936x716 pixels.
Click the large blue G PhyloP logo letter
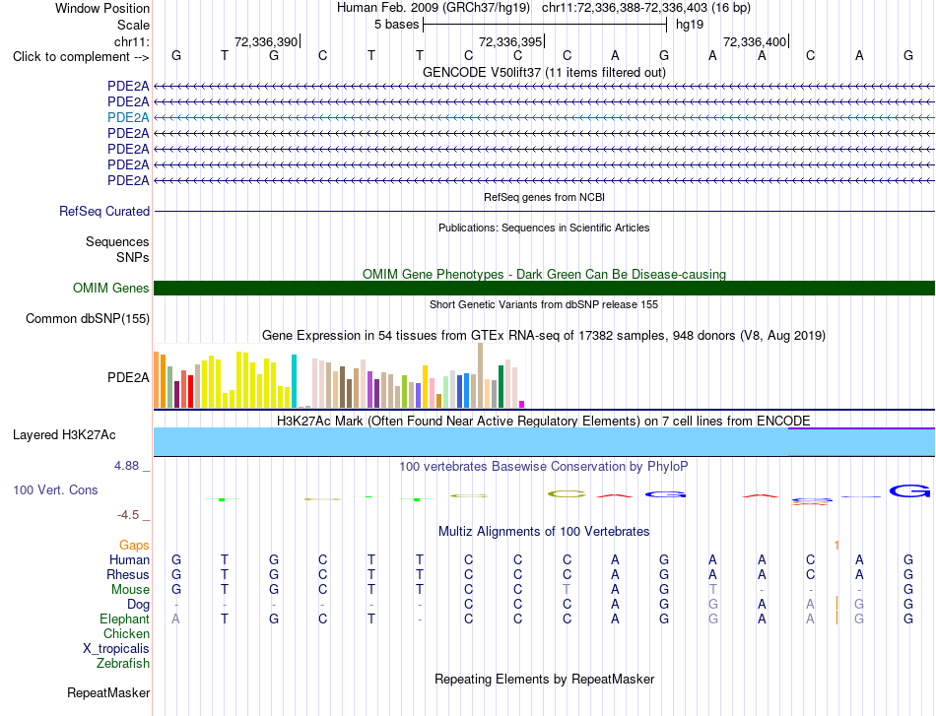909,491
